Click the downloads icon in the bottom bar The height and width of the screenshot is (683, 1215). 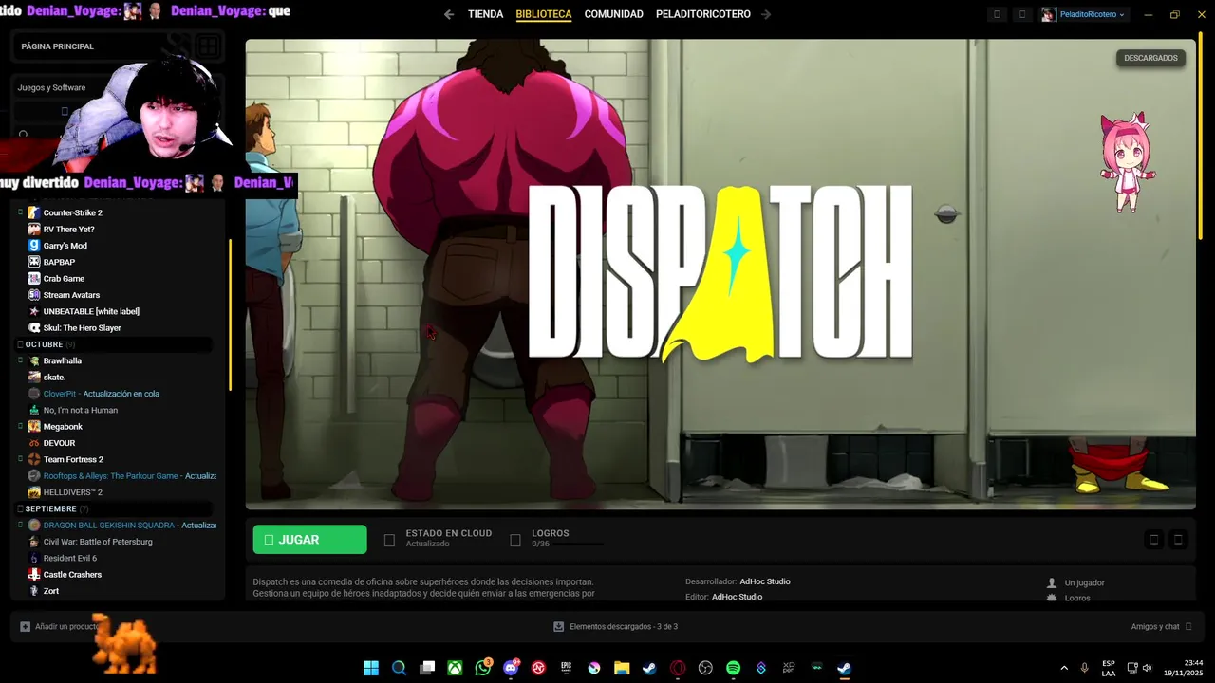coord(559,627)
